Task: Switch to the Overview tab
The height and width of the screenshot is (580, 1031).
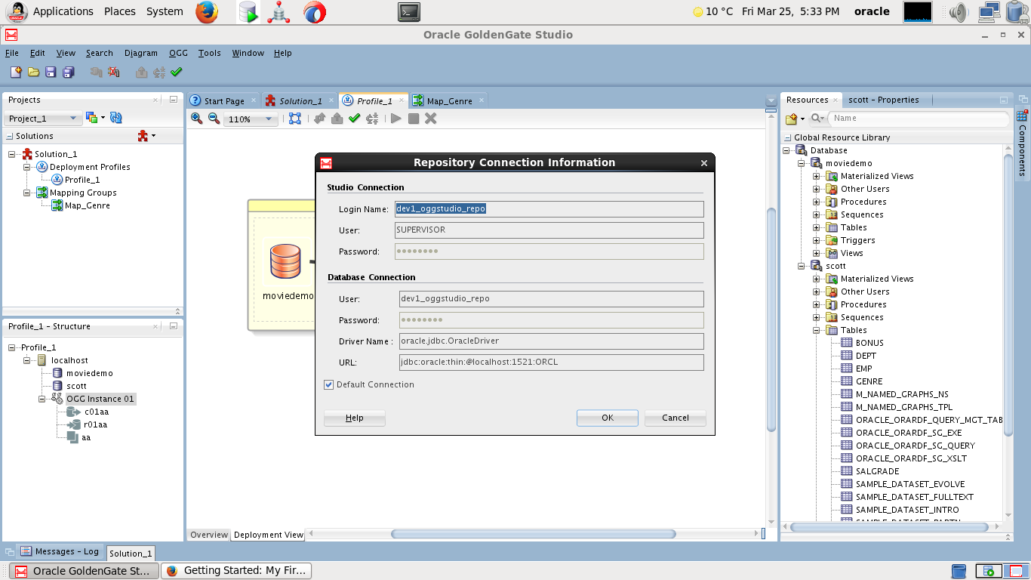Action: click(208, 535)
